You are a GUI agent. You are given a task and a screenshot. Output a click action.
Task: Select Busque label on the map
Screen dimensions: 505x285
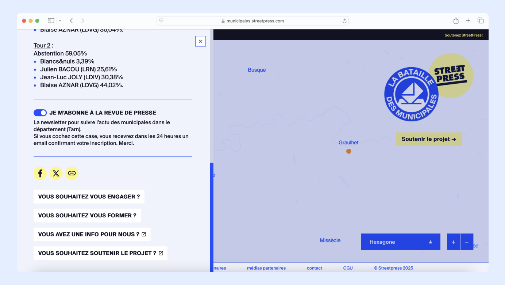(257, 70)
